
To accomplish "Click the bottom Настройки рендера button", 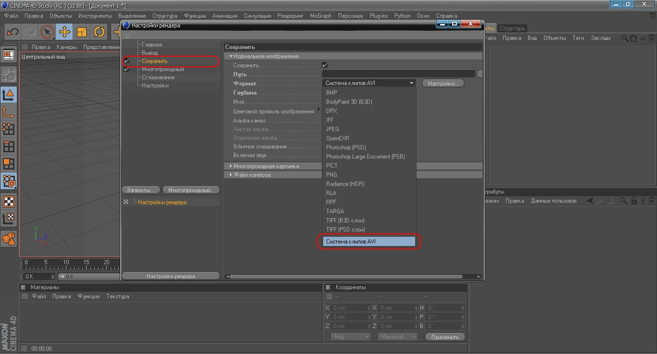I will click(171, 276).
